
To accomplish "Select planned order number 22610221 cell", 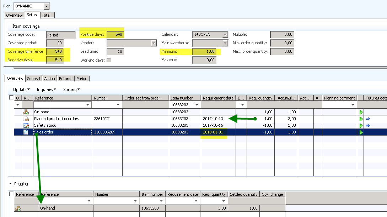I will click(107, 119).
